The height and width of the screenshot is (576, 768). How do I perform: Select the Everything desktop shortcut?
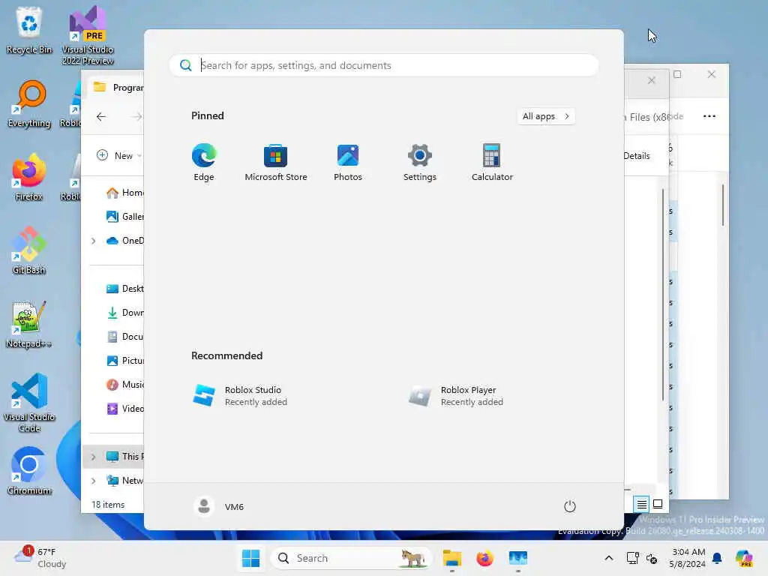[29, 103]
